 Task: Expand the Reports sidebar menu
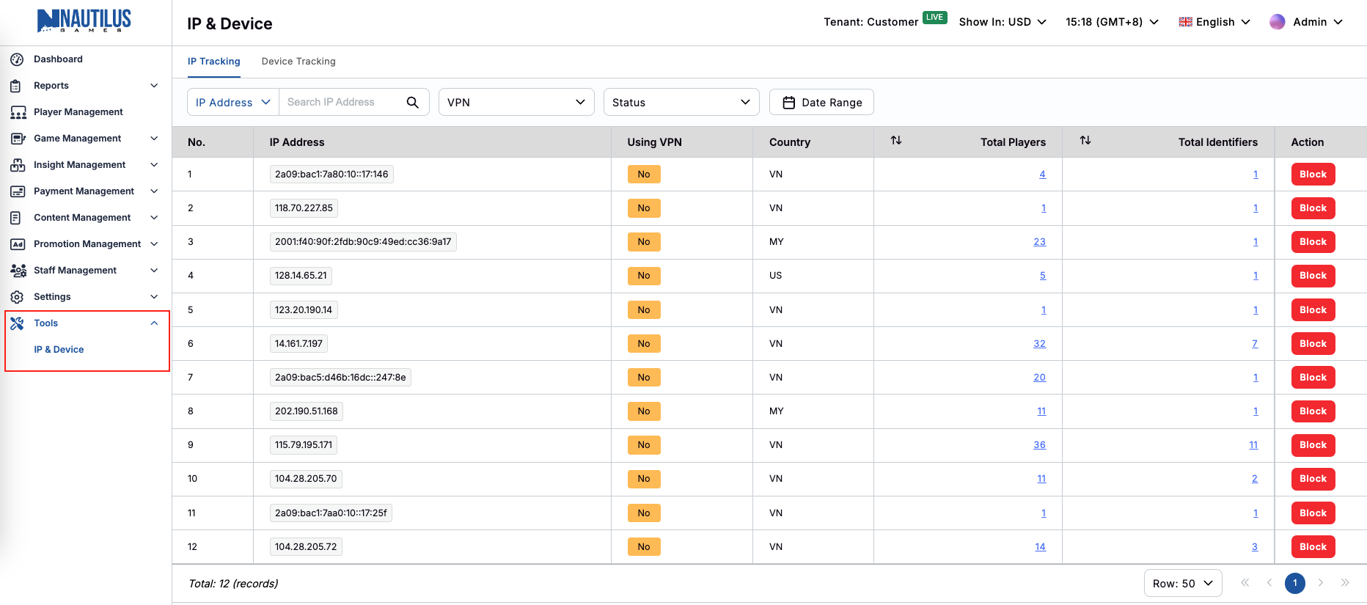pos(154,86)
